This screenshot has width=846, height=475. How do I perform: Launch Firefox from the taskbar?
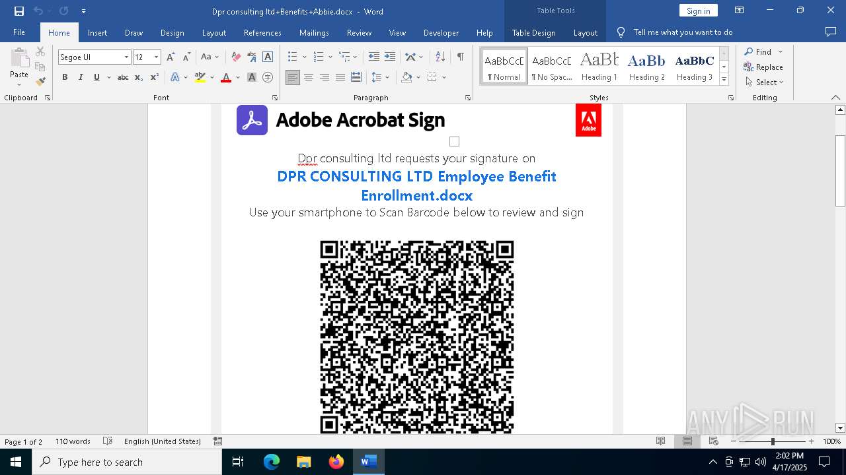[336, 462]
